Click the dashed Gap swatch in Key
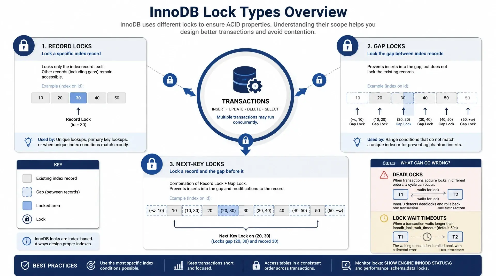This screenshot has height=276, width=496. (27, 192)
